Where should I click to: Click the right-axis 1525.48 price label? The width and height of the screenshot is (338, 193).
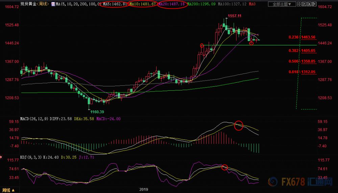point(325,25)
